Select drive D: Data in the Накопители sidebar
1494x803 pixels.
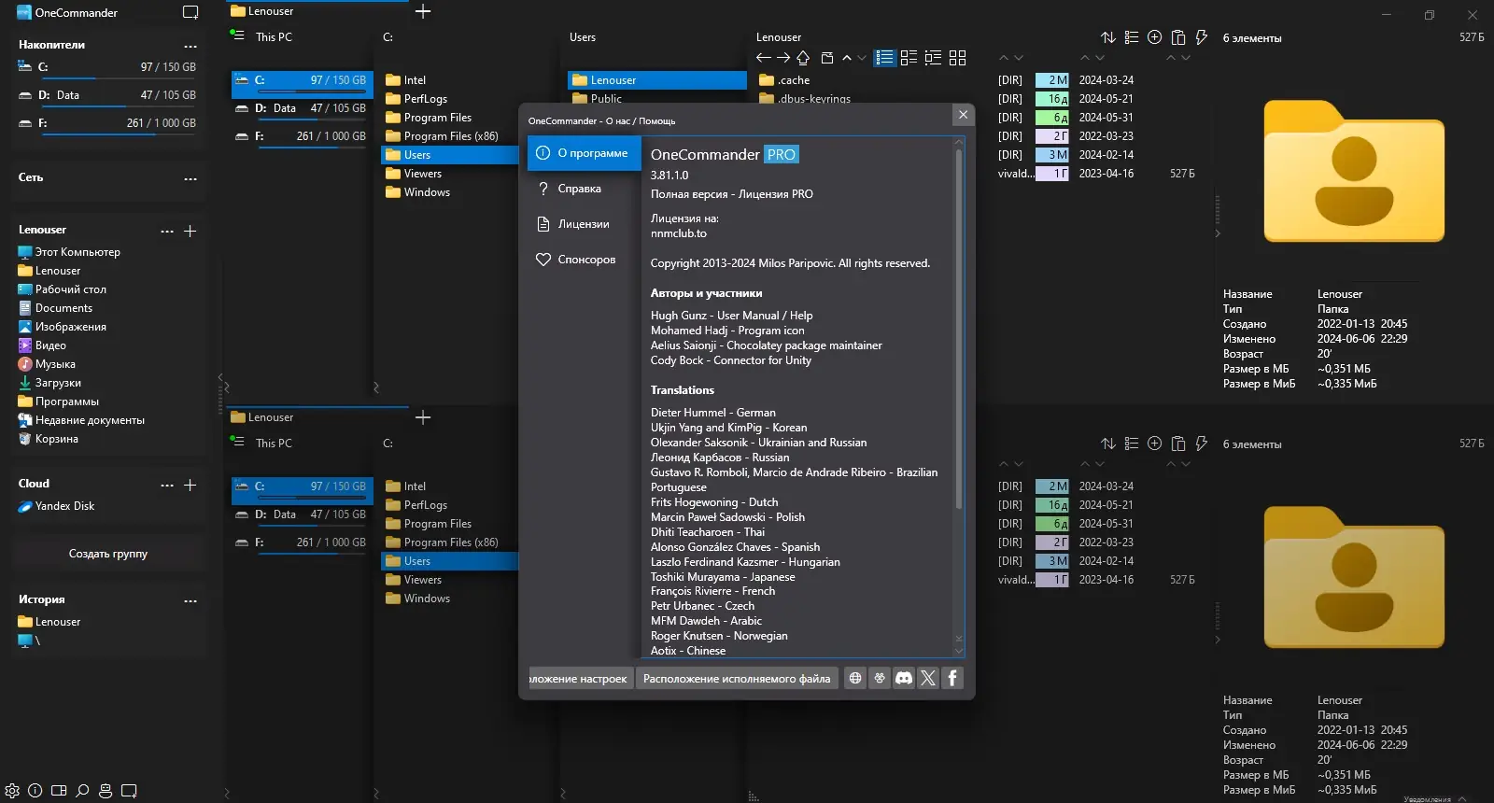107,95
